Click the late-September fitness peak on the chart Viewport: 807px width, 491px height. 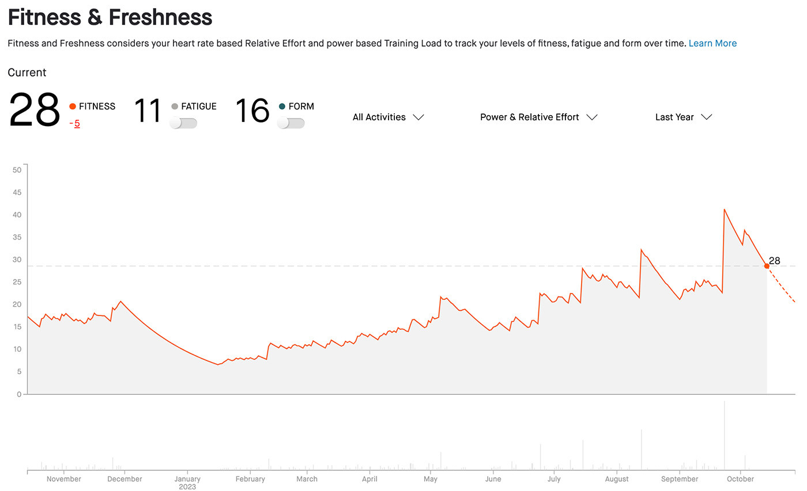click(x=724, y=210)
